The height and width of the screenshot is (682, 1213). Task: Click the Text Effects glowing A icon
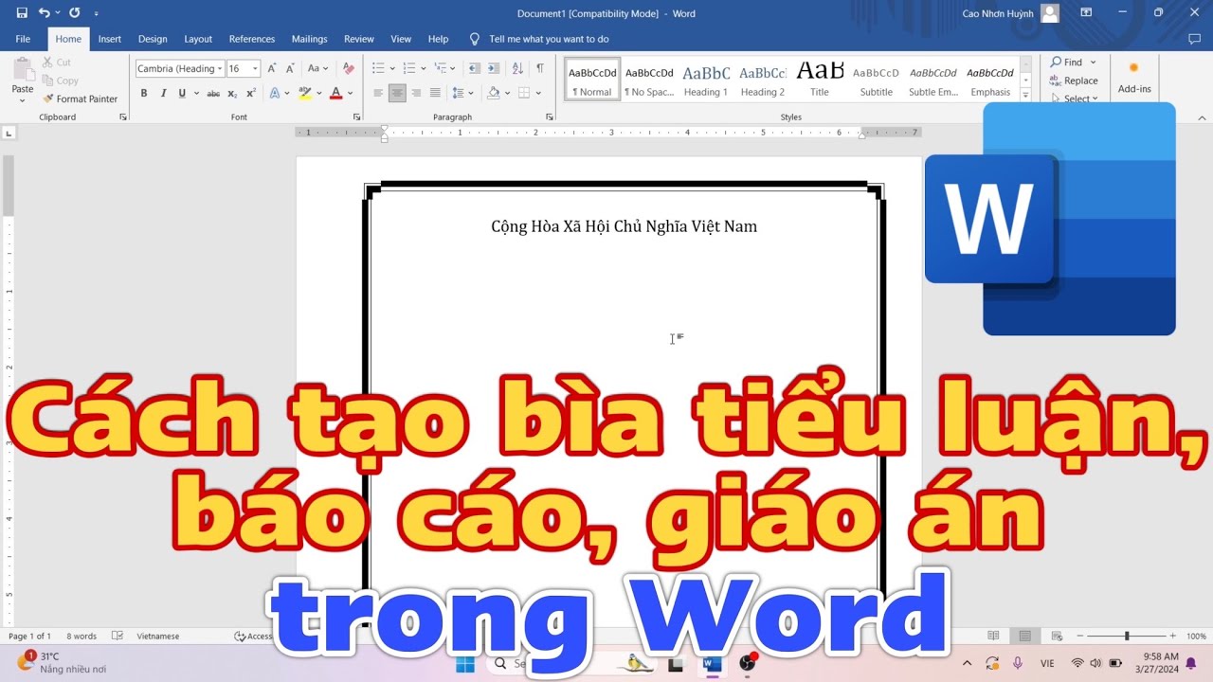(x=275, y=93)
